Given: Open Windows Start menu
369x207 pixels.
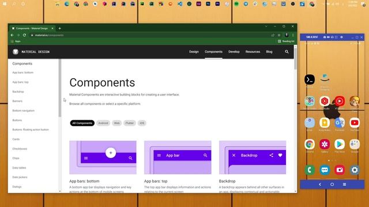Looking at the screenshot, I should pos(5,4).
